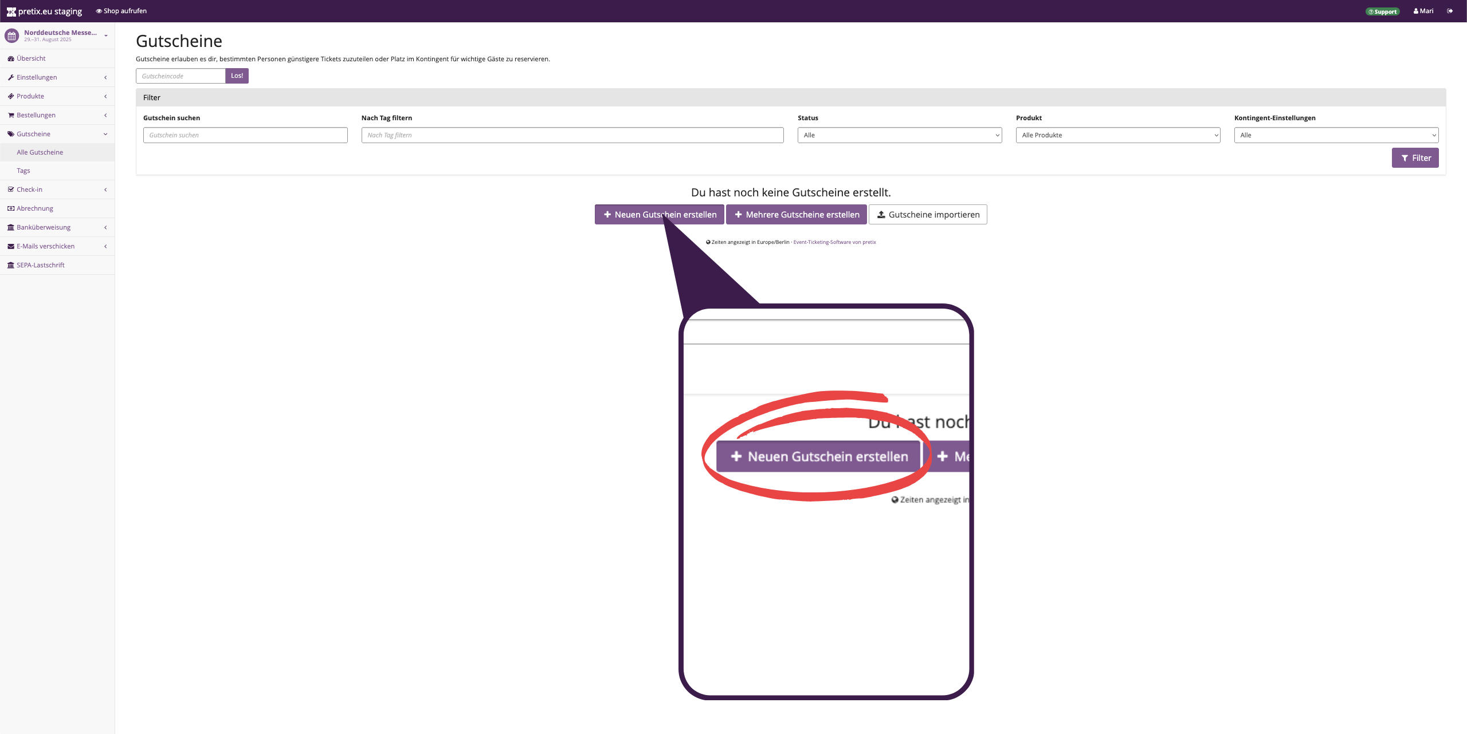Click Gutscheine importieren button

click(927, 215)
